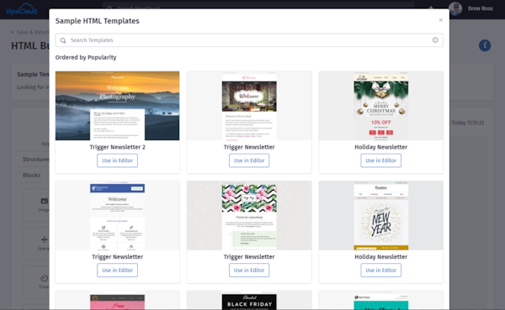The width and height of the screenshot is (505, 310).
Task: Select the Image block icon in the sidebar
Action: click(x=45, y=202)
